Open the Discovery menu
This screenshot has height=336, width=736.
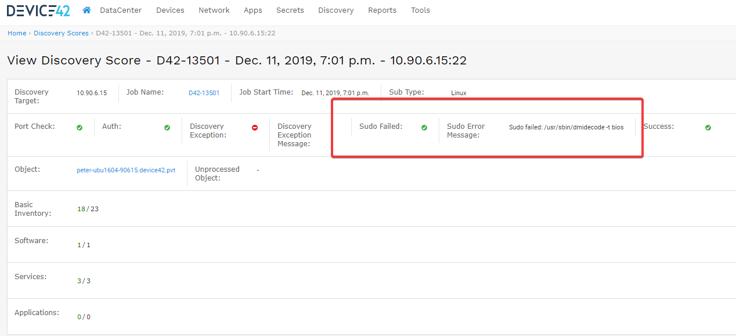click(336, 10)
